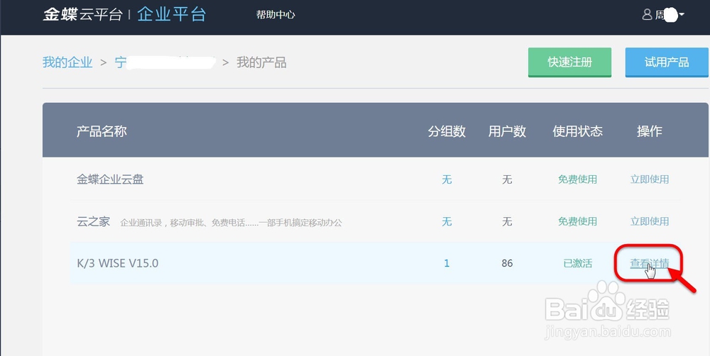Click user count 86 for K/3 WISE
Image resolution: width=710 pixels, height=356 pixels.
click(x=507, y=263)
